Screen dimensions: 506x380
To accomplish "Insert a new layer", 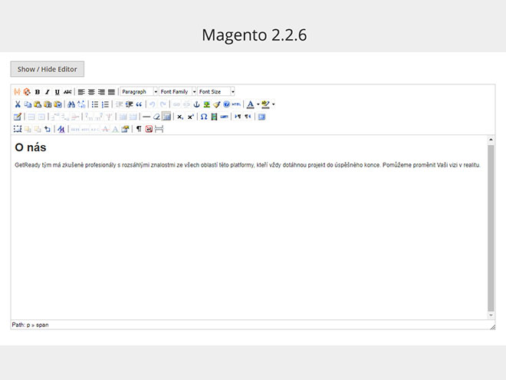I will pyautogui.click(x=18, y=129).
